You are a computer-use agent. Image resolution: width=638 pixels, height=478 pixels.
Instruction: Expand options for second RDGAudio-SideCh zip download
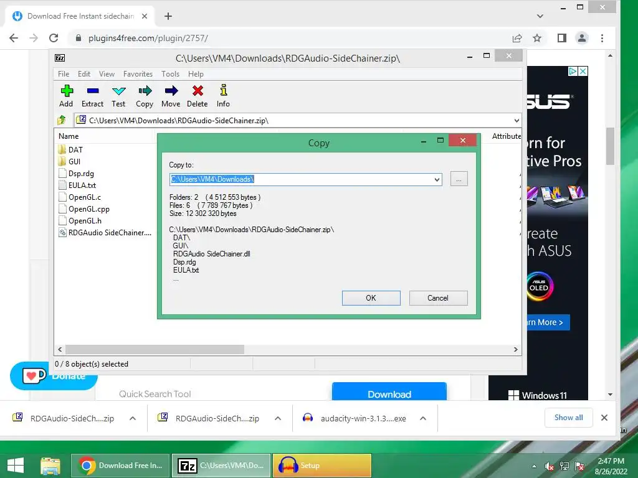[x=278, y=418]
